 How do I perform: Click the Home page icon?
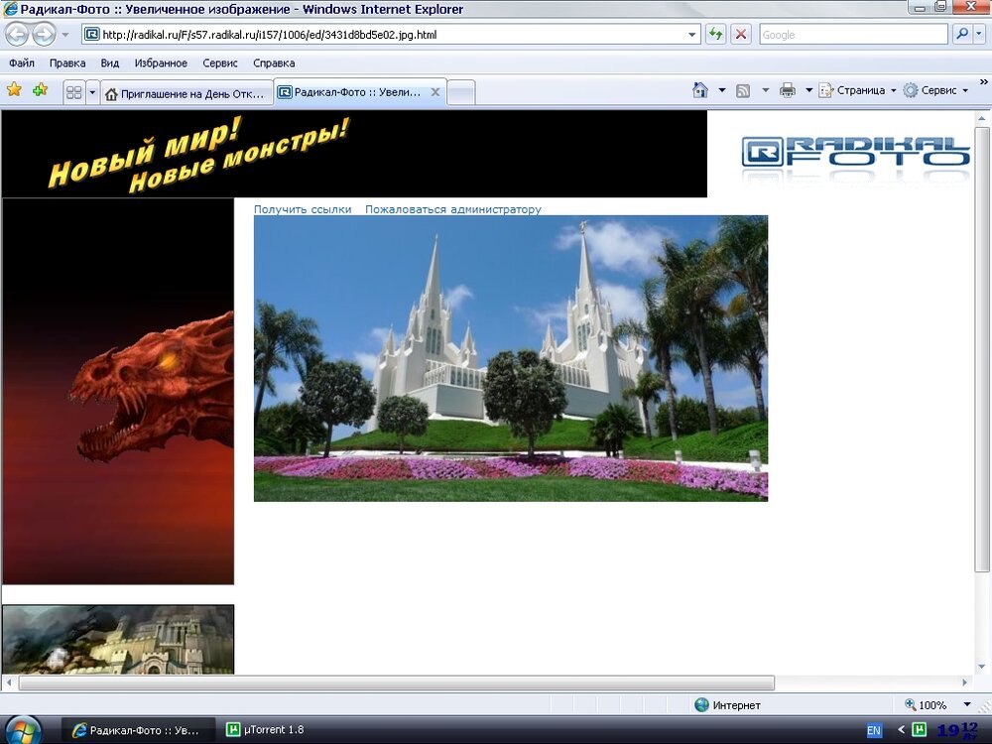[x=700, y=89]
